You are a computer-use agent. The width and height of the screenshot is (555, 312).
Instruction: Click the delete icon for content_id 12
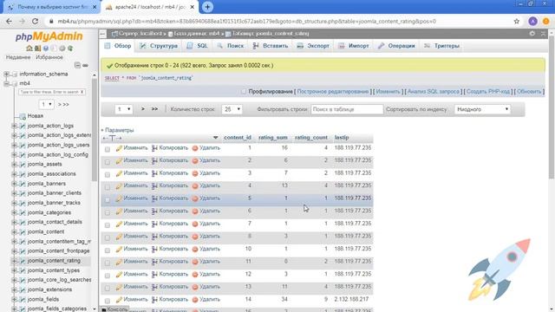pos(194,275)
